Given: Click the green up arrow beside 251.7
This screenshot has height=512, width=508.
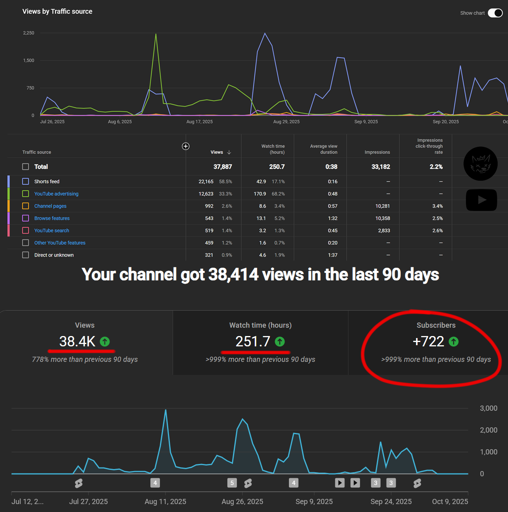Looking at the screenshot, I should pyautogui.click(x=280, y=342).
